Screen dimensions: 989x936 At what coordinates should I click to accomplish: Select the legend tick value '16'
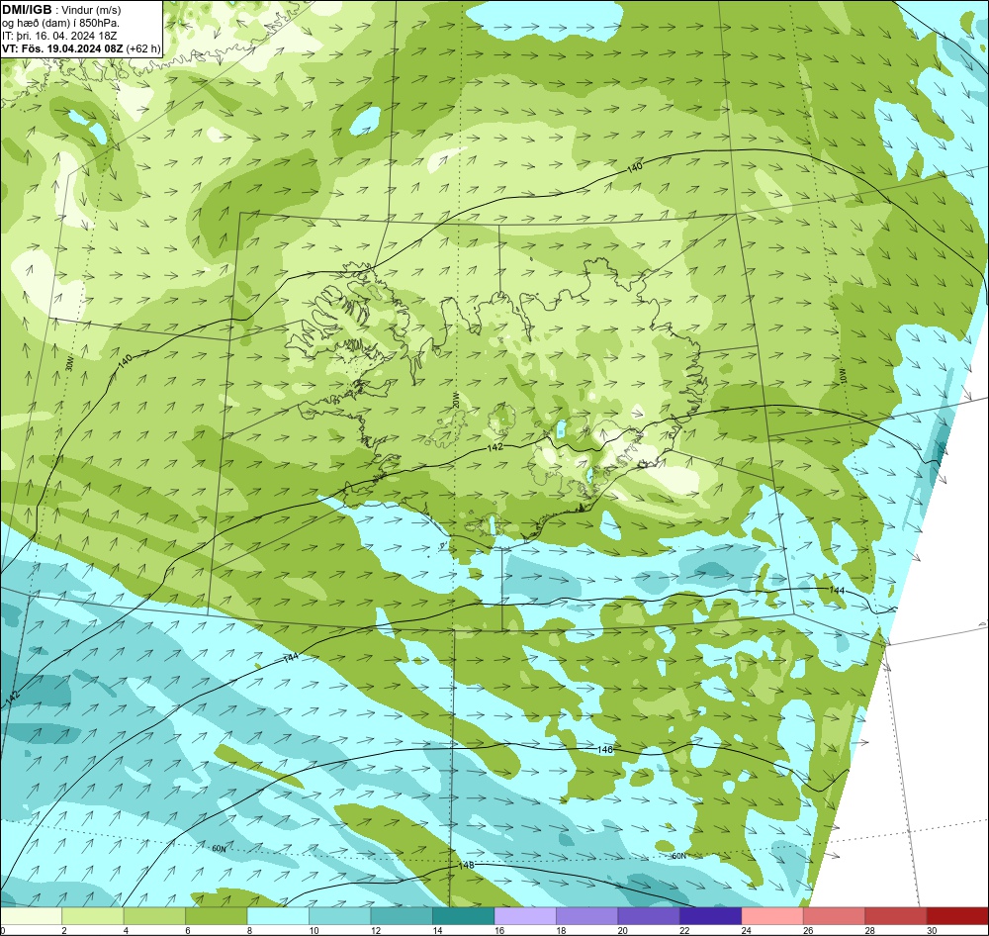(x=498, y=930)
